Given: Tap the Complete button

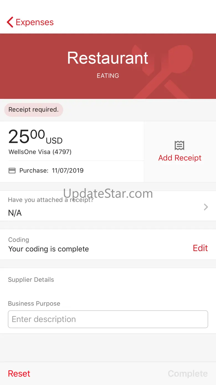Looking at the screenshot, I should coord(188,374).
